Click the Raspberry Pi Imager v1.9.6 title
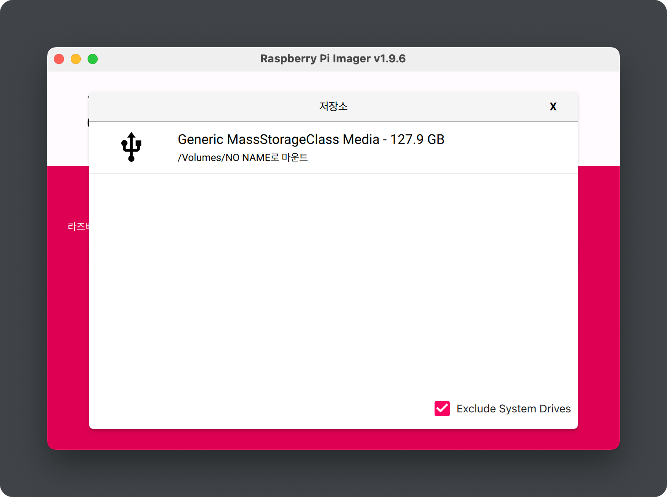 [x=333, y=59]
